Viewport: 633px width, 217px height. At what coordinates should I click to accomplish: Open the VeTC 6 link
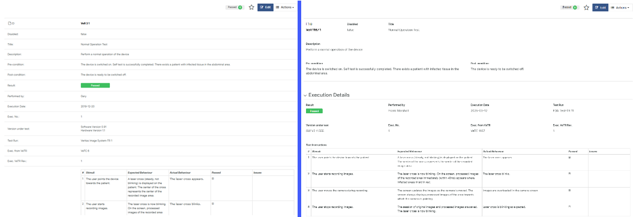click(85, 150)
